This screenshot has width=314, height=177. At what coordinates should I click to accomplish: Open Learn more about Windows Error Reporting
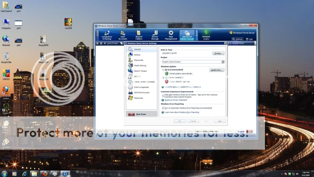(182, 112)
